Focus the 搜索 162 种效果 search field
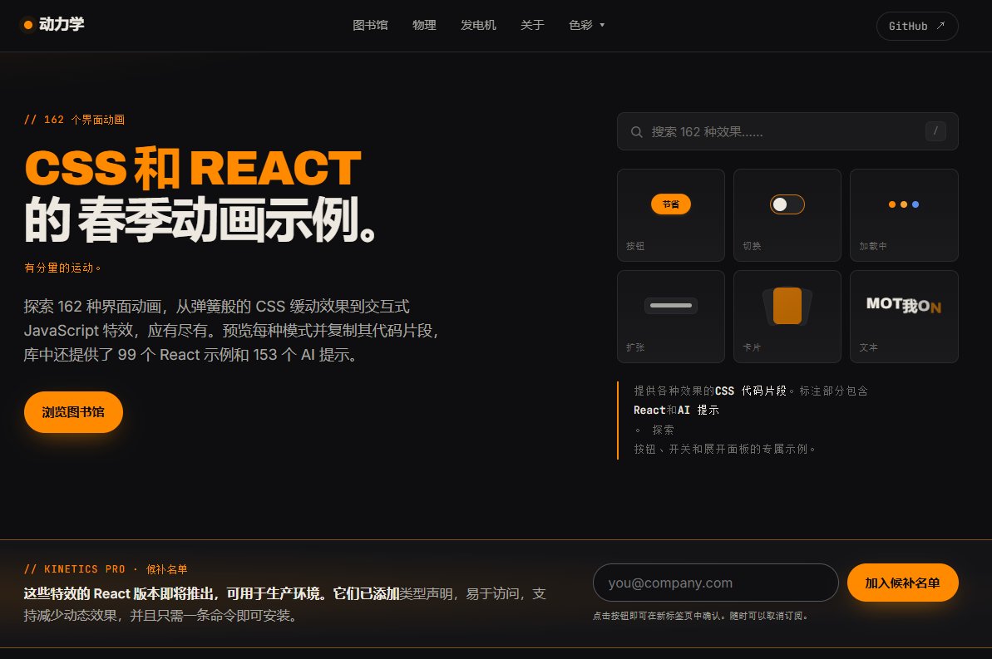The width and height of the screenshot is (992, 659). pyautogui.click(x=787, y=131)
